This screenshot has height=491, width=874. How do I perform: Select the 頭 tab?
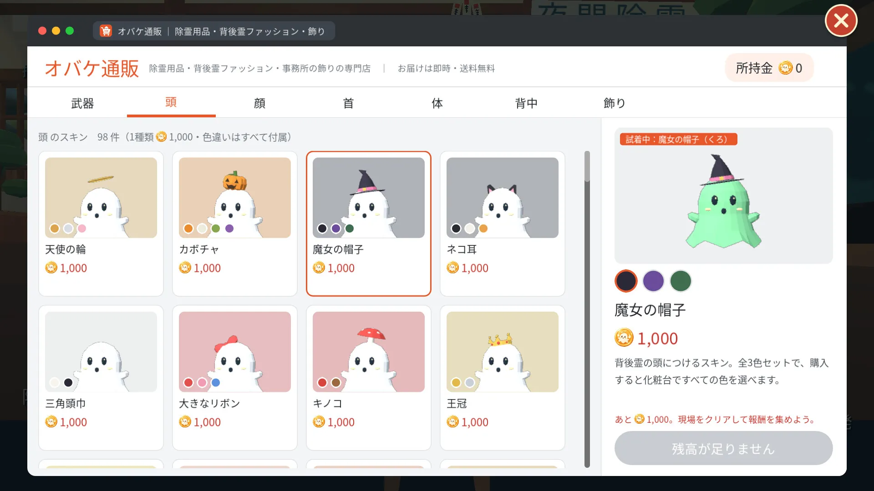tap(171, 103)
